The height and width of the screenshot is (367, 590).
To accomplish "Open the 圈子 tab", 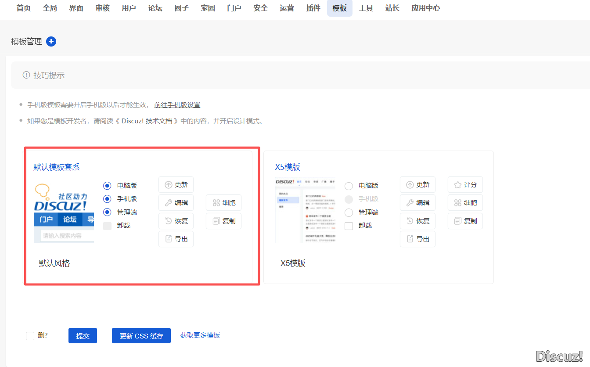I will pos(182,8).
